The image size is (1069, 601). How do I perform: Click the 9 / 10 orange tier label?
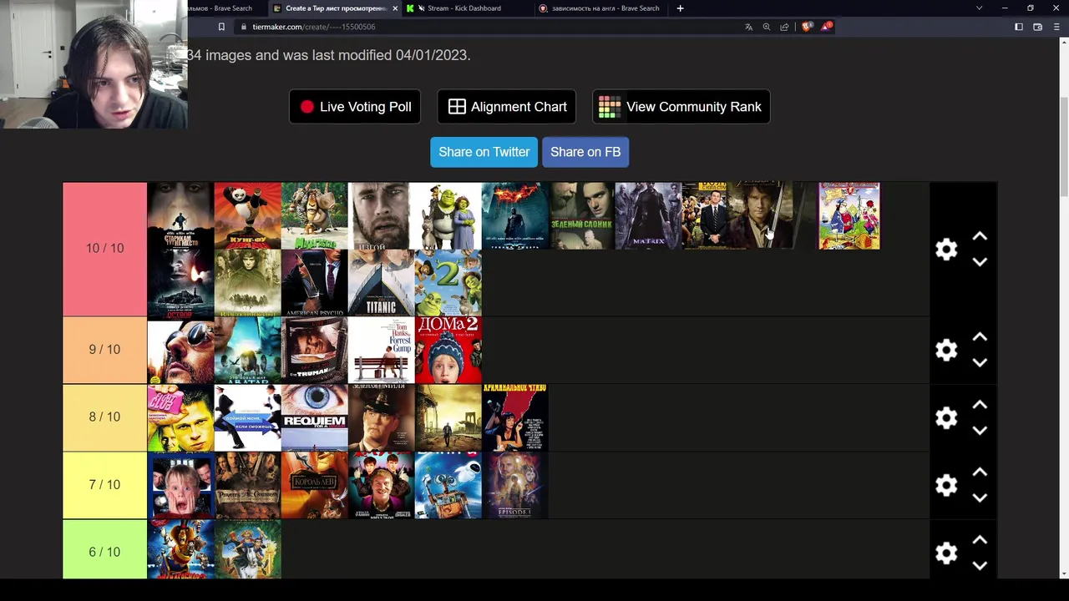[104, 350]
